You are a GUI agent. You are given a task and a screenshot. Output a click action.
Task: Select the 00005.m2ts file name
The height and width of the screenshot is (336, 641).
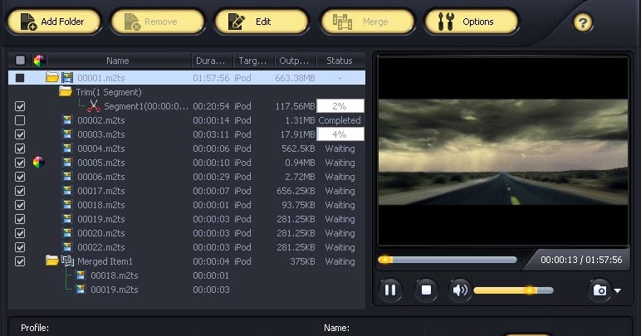101,163
